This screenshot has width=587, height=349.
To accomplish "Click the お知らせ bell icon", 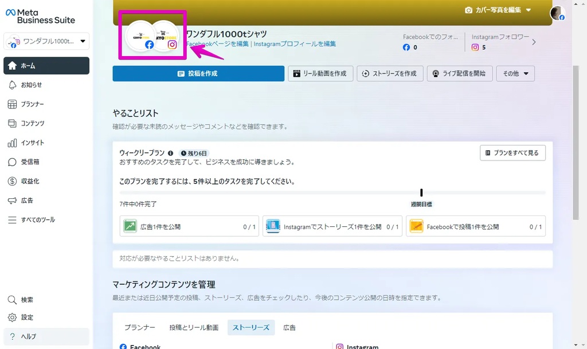I will coord(13,85).
